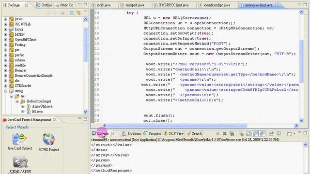Viewport: 310px width, 174px height.
Task: Select the BI.java file icon
Action: tap(29, 112)
